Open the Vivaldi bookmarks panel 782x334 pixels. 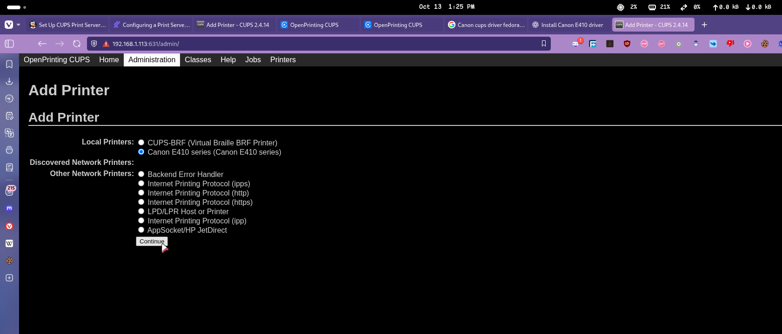pyautogui.click(x=9, y=64)
